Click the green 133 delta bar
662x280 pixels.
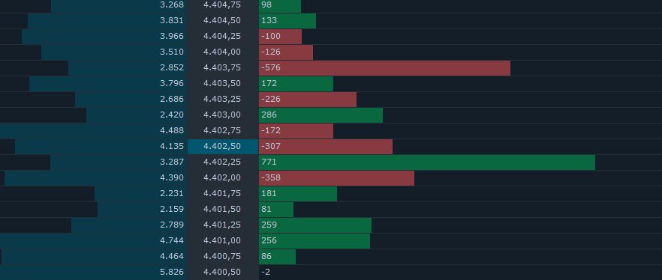[x=287, y=21]
